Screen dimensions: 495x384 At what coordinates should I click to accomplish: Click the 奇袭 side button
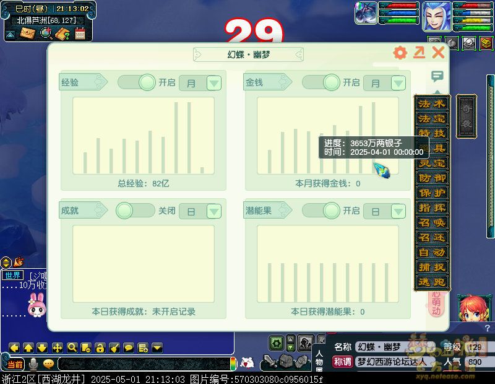[467, 116]
